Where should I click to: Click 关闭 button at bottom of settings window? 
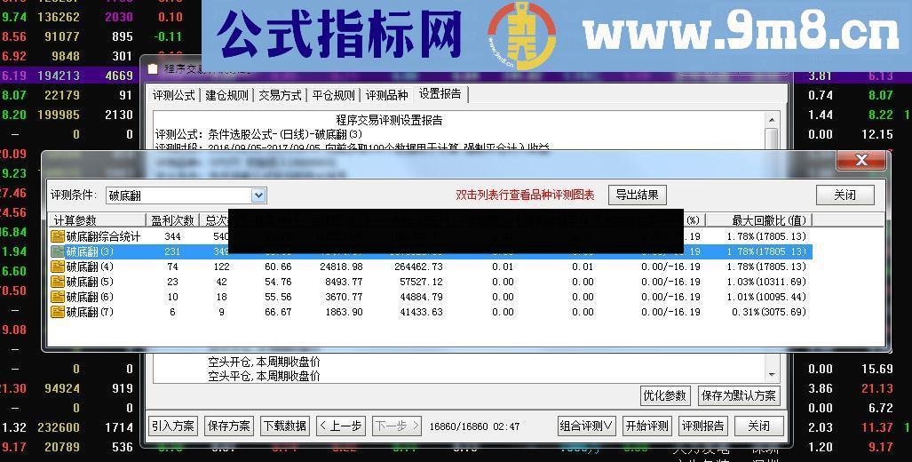pos(758,426)
